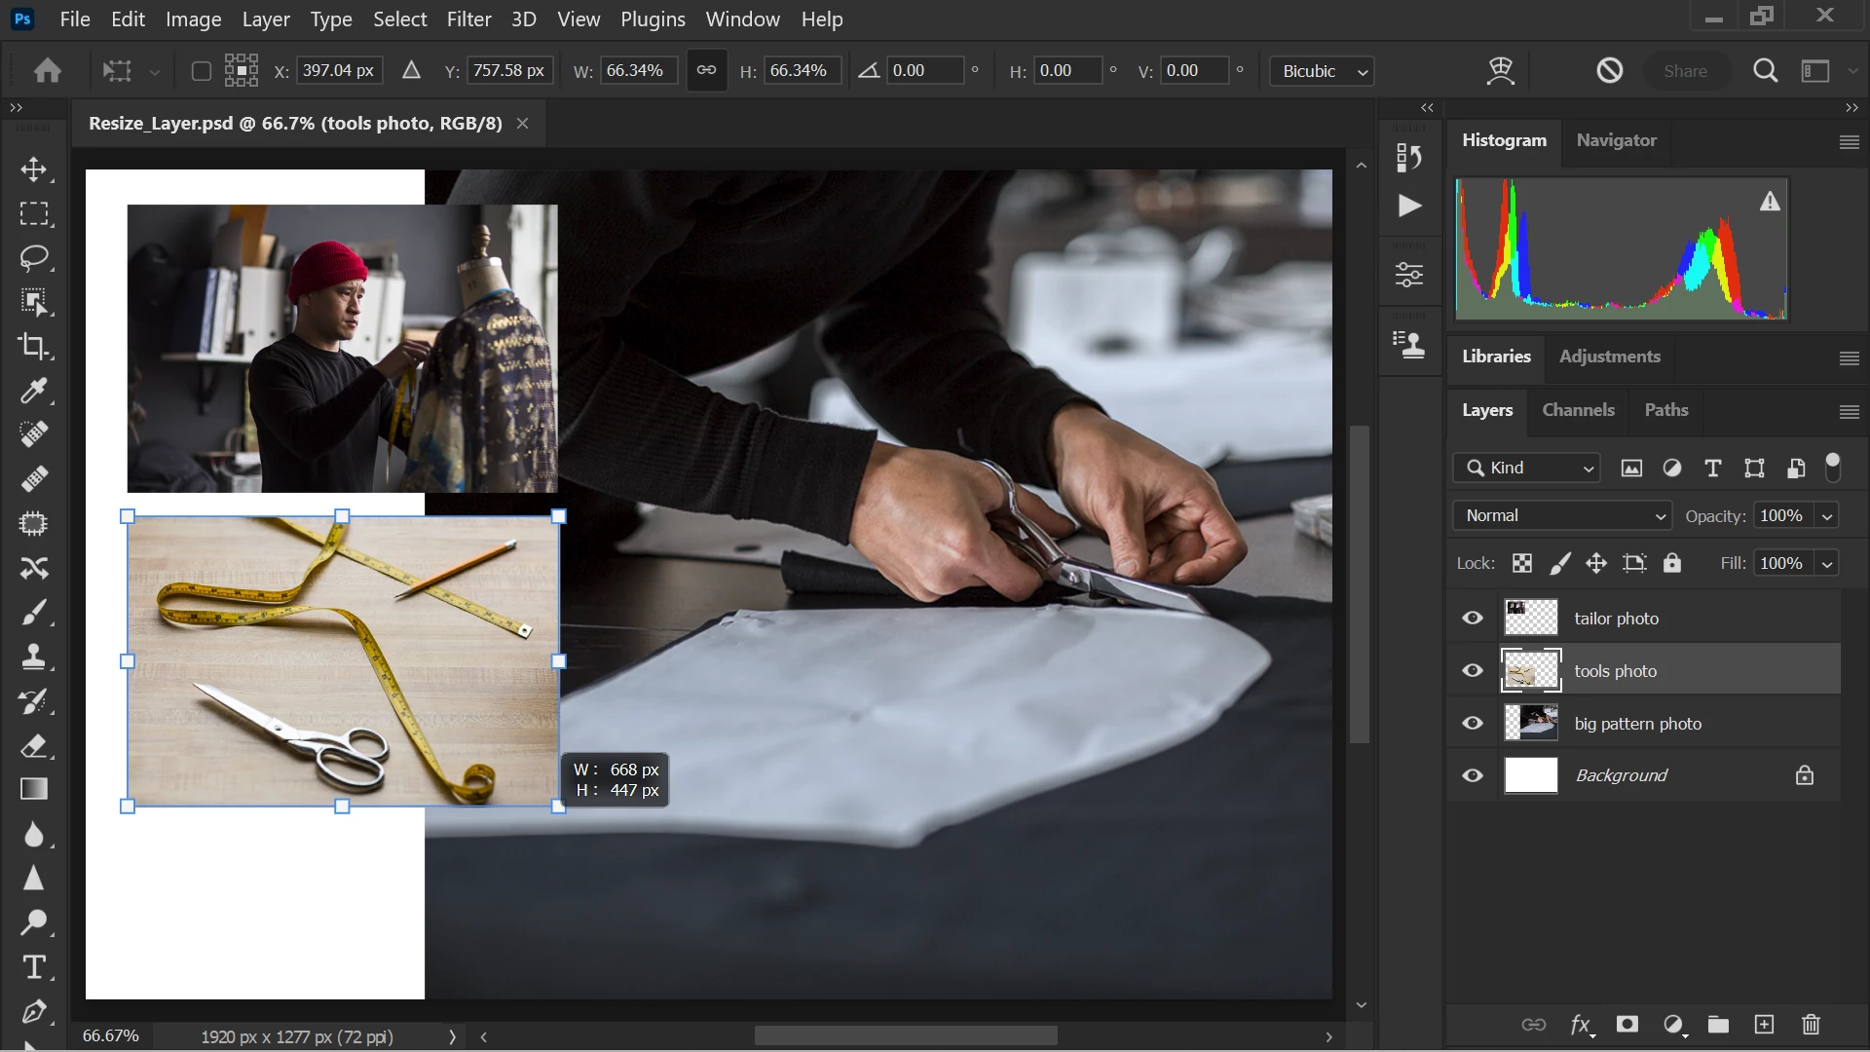Select the Horizontal Type tool
Image resolution: width=1870 pixels, height=1052 pixels.
34,967
